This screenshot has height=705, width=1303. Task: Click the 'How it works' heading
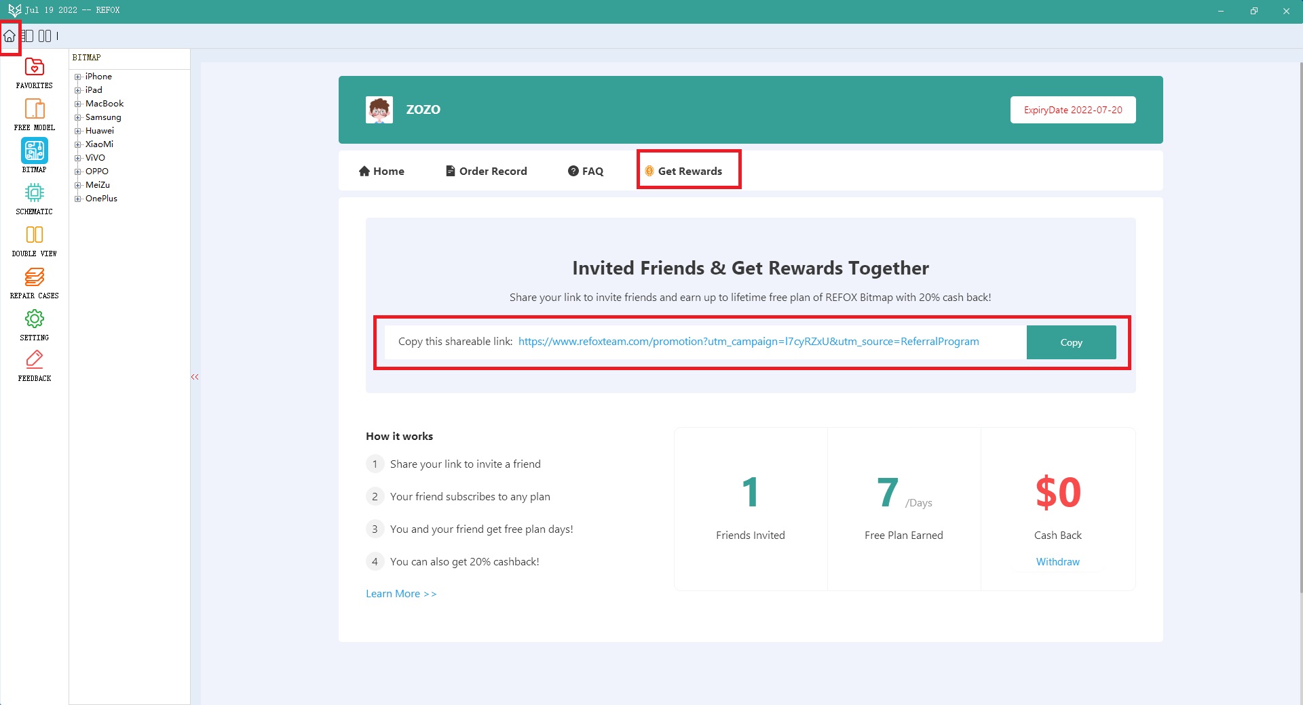point(399,436)
